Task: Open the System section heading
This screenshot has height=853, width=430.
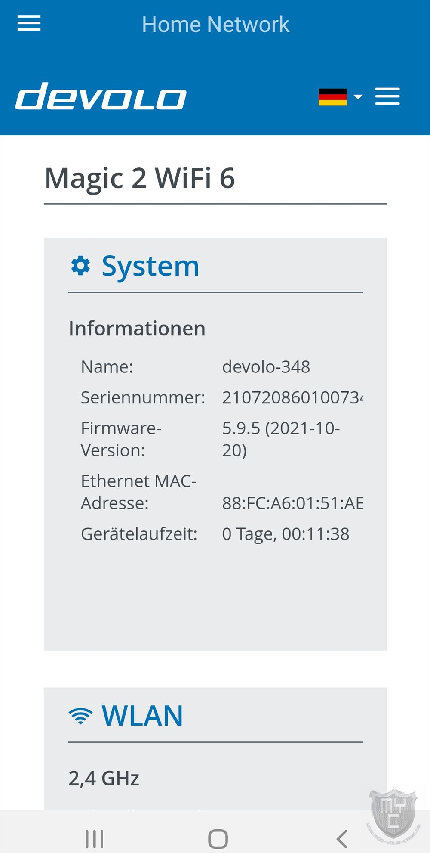Action: click(x=150, y=266)
